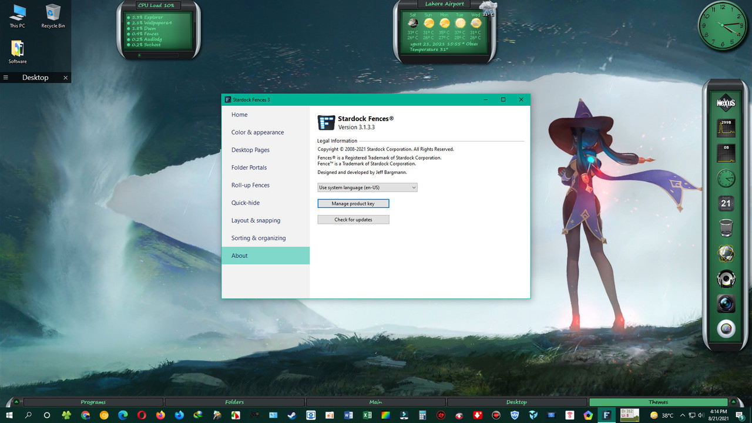Viewport: 752px width, 423px height.
Task: Select the Themes dock tab
Action: pyautogui.click(x=658, y=402)
